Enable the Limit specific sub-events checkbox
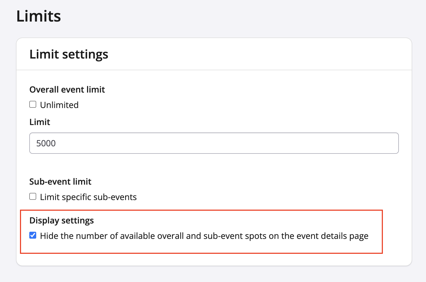Image resolution: width=426 pixels, height=282 pixels. point(33,197)
